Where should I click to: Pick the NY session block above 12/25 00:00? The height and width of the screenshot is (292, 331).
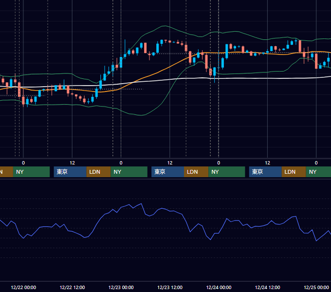(x=318, y=172)
